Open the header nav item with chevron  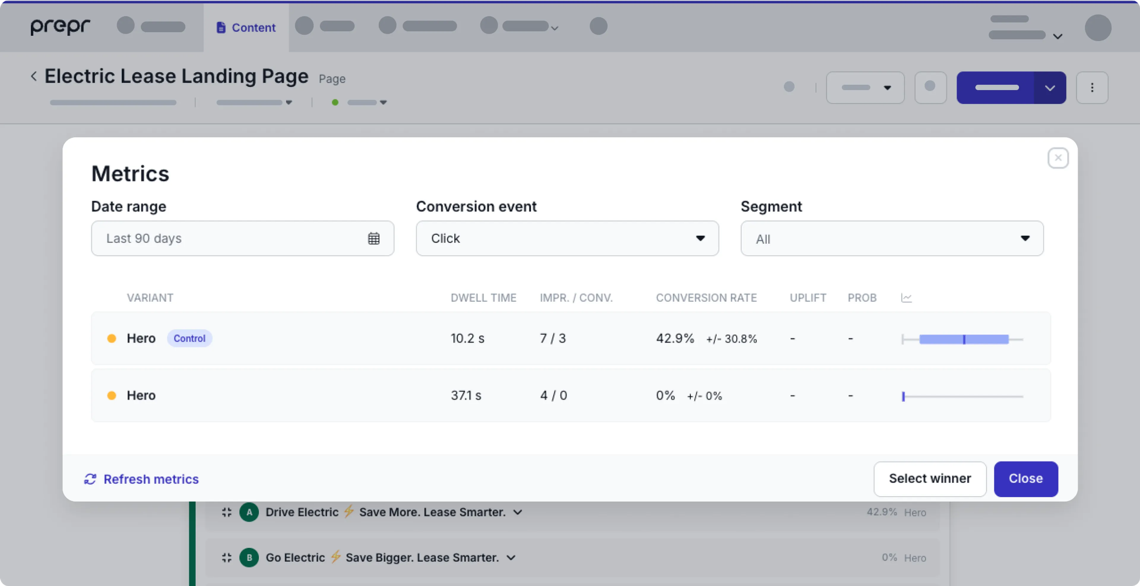coord(520,26)
